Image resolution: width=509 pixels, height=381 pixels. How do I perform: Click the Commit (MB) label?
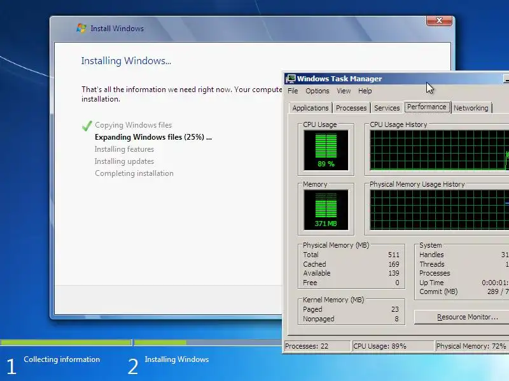coord(438,291)
